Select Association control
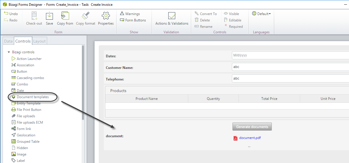The height and width of the screenshot is (163, 349). 23,65
